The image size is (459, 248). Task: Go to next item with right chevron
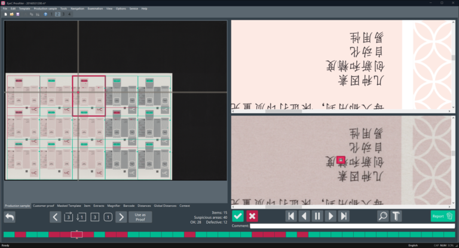click(121, 217)
